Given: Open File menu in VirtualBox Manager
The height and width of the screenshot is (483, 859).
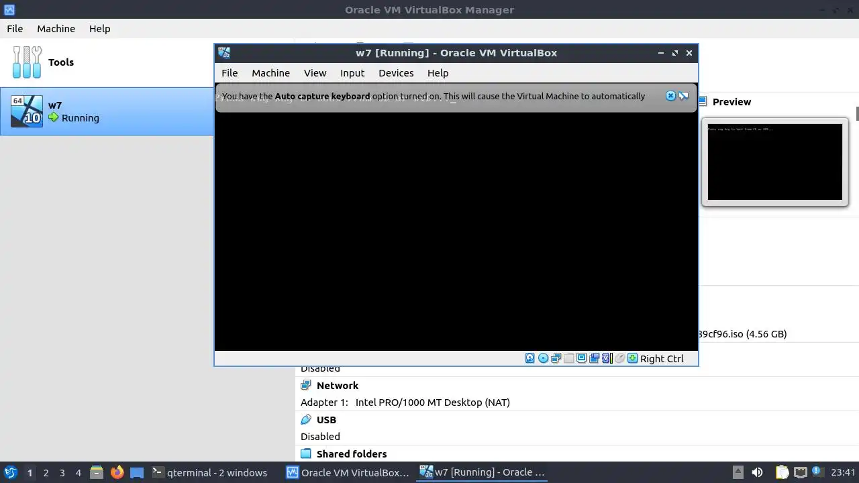Looking at the screenshot, I should pyautogui.click(x=15, y=29).
